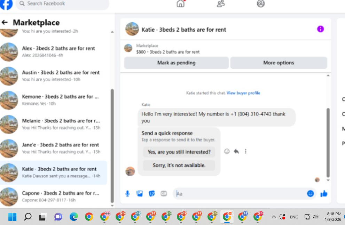Show hidden system tray icons
Viewport: 345px width, 225px height.
coord(274,217)
